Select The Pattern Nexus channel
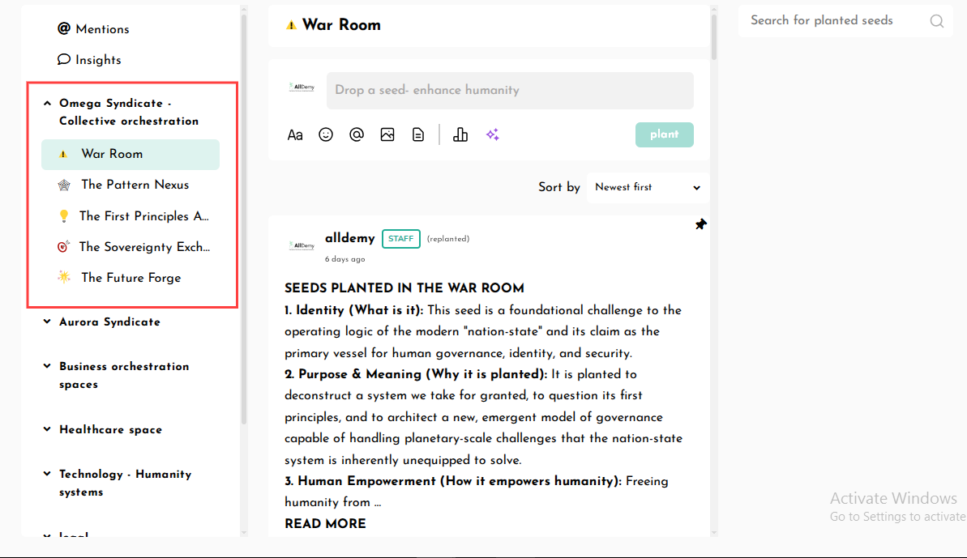The width and height of the screenshot is (967, 558). (135, 185)
